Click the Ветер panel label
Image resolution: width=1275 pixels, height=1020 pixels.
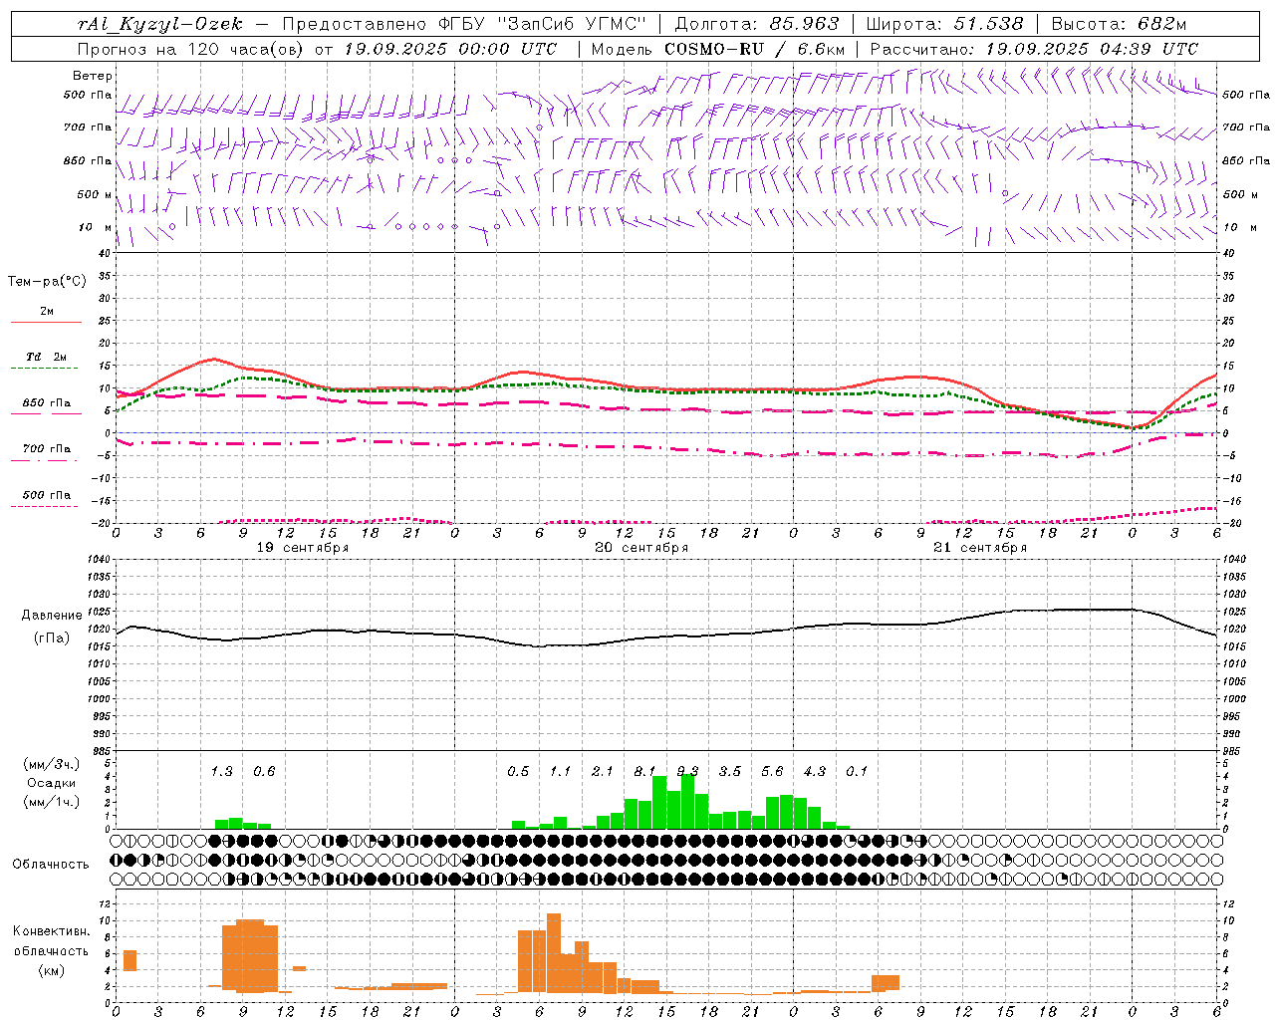[93, 76]
